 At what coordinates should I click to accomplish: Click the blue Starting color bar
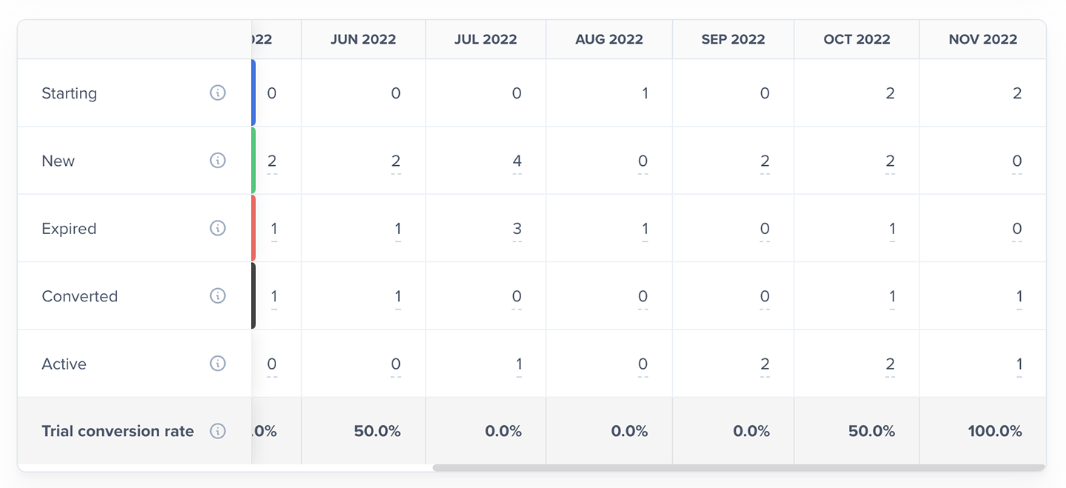click(x=253, y=93)
